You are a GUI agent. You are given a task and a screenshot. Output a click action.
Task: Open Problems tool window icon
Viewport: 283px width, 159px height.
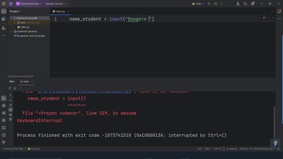(4, 135)
